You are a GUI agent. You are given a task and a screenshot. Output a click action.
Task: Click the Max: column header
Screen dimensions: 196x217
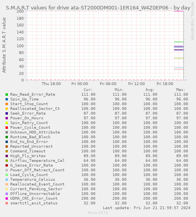coord(181,90)
